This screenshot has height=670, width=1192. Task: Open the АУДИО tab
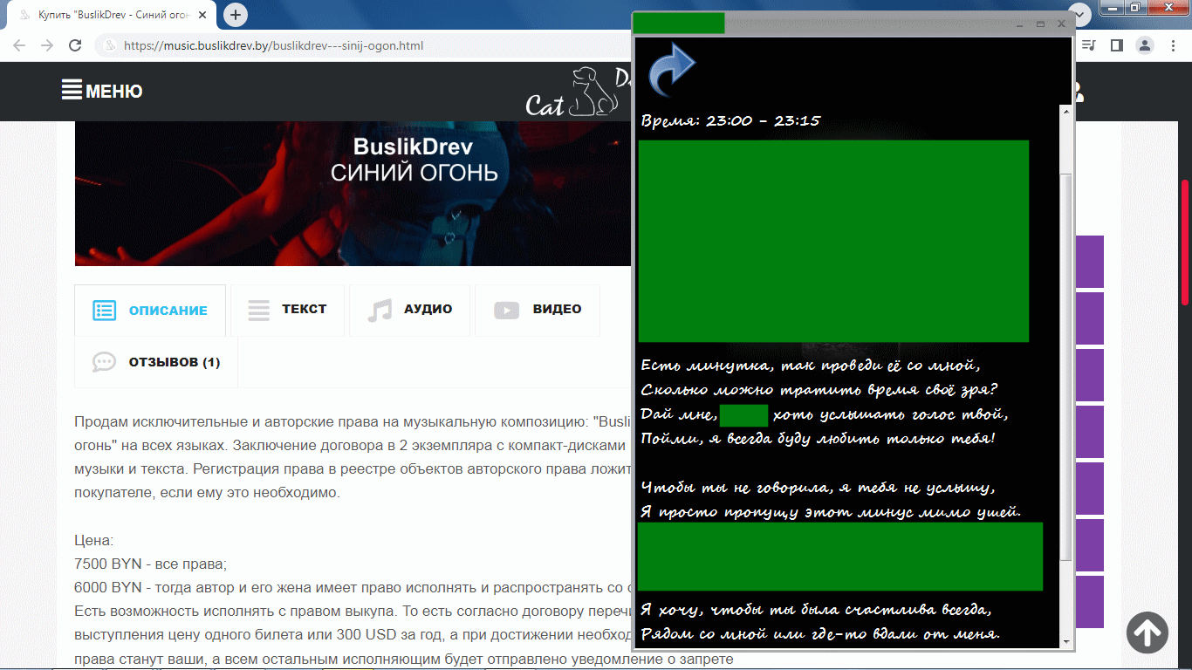point(409,310)
